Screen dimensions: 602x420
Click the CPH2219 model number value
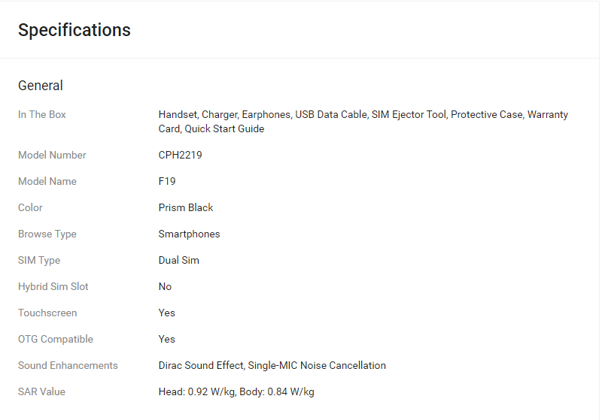coord(180,156)
